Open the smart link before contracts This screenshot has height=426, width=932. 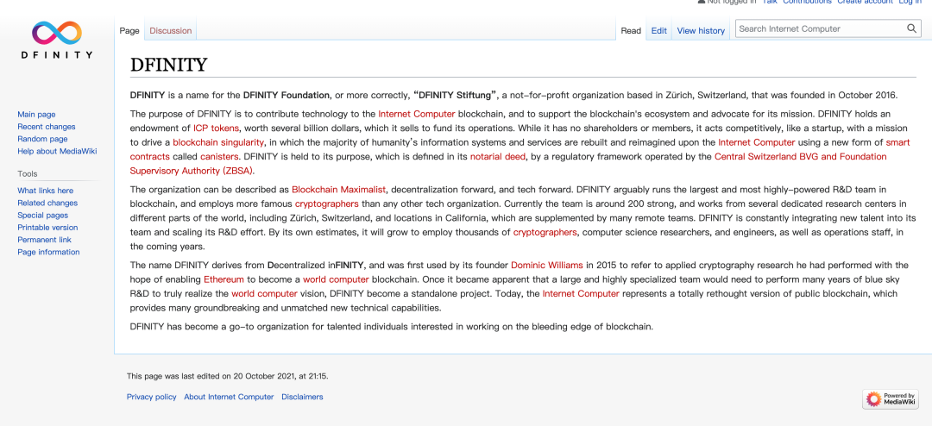tap(897, 142)
